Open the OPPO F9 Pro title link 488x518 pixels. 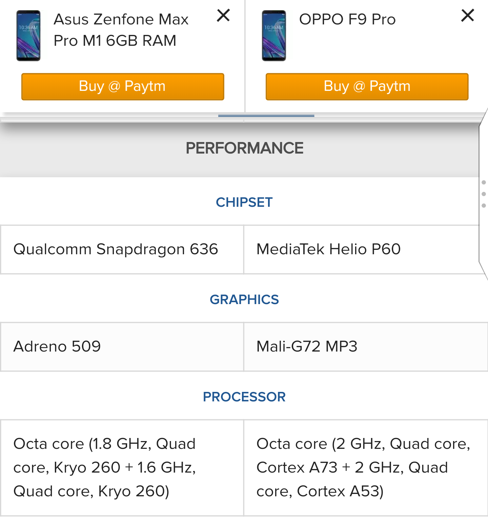tap(347, 19)
